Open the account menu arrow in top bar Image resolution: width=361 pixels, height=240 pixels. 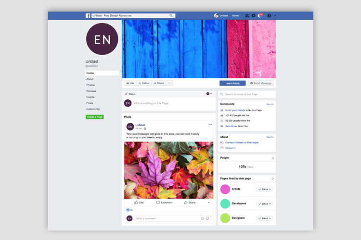[275, 16]
